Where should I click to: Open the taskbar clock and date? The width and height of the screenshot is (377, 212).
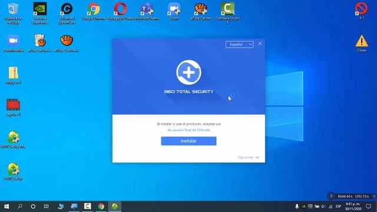[x=353, y=207]
